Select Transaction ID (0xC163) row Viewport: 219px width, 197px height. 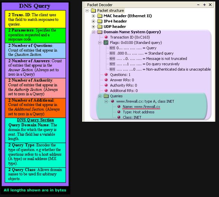coord(130,37)
